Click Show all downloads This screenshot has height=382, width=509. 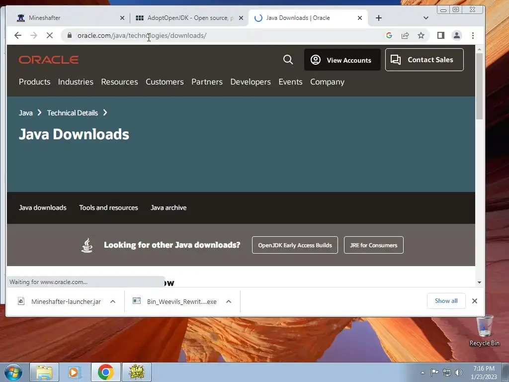pos(446,301)
